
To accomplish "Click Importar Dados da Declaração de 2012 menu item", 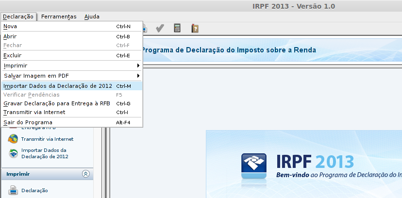I will (x=72, y=86).
